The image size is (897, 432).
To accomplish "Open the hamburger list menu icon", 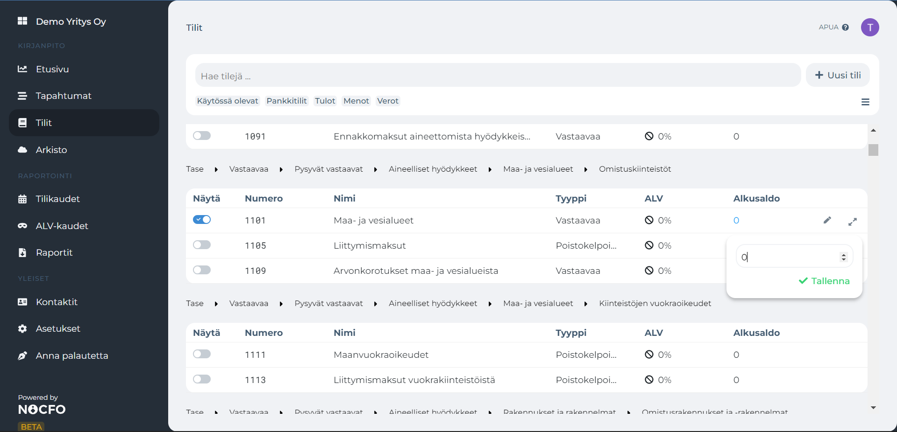I will pos(865,102).
